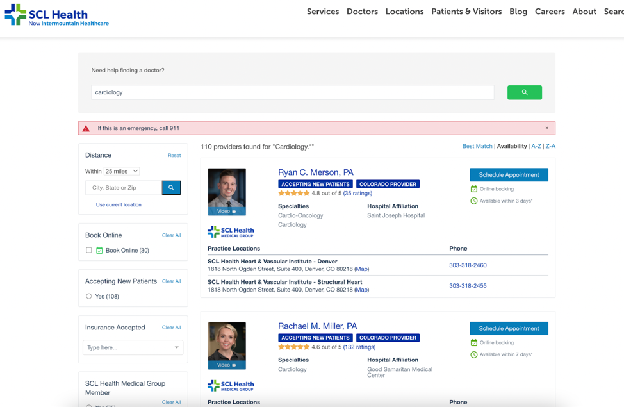Click the video badge on Rachael Miller's photo
The height and width of the screenshot is (407, 624).
(227, 365)
